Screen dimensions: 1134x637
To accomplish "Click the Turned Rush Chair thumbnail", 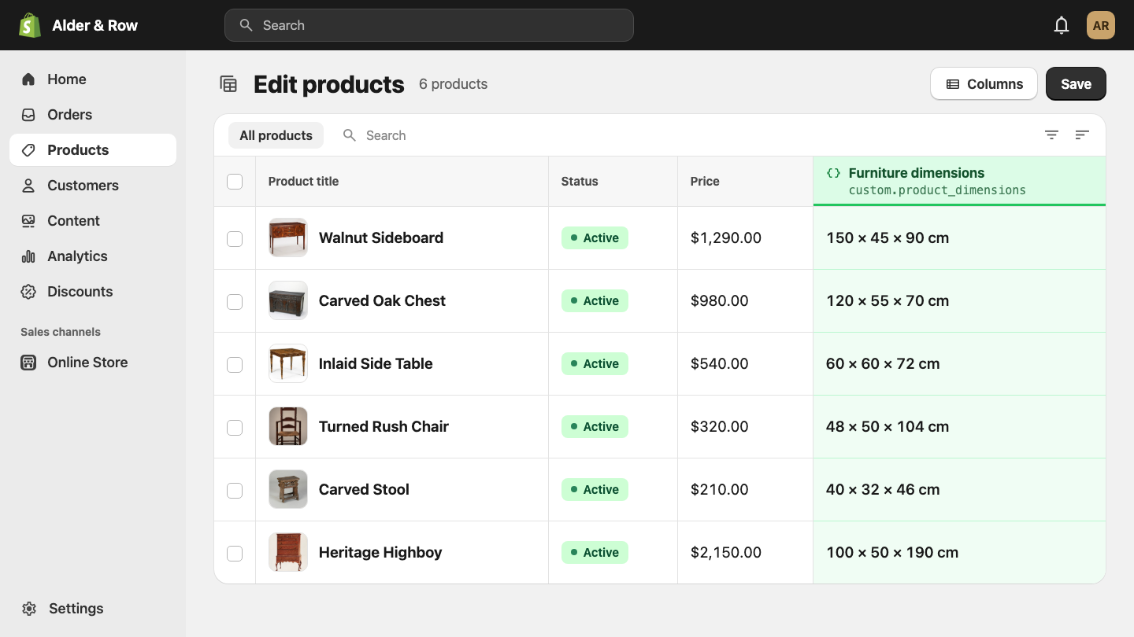I will point(288,426).
